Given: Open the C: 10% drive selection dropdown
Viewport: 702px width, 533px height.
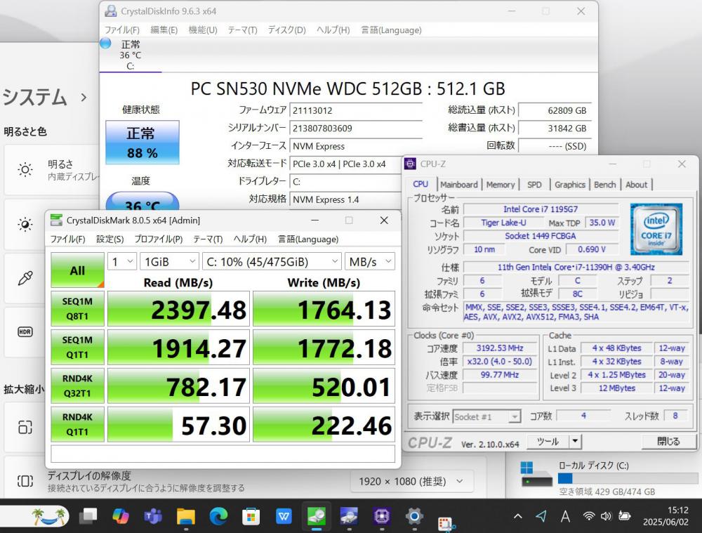Looking at the screenshot, I should click(272, 261).
